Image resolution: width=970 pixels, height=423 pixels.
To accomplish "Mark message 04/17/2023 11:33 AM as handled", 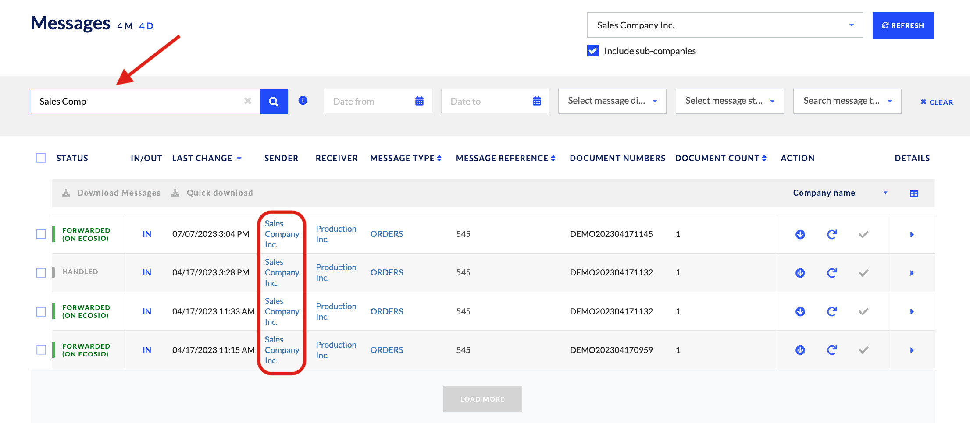I will [863, 311].
